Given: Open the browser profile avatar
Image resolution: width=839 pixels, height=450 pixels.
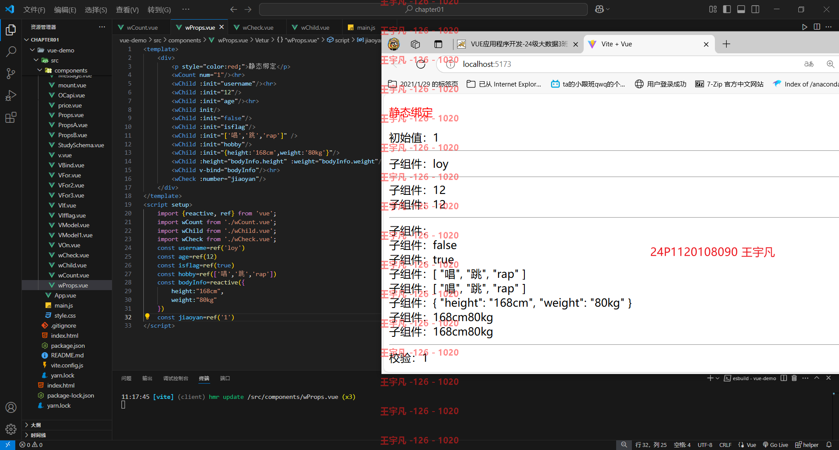Looking at the screenshot, I should 394,44.
